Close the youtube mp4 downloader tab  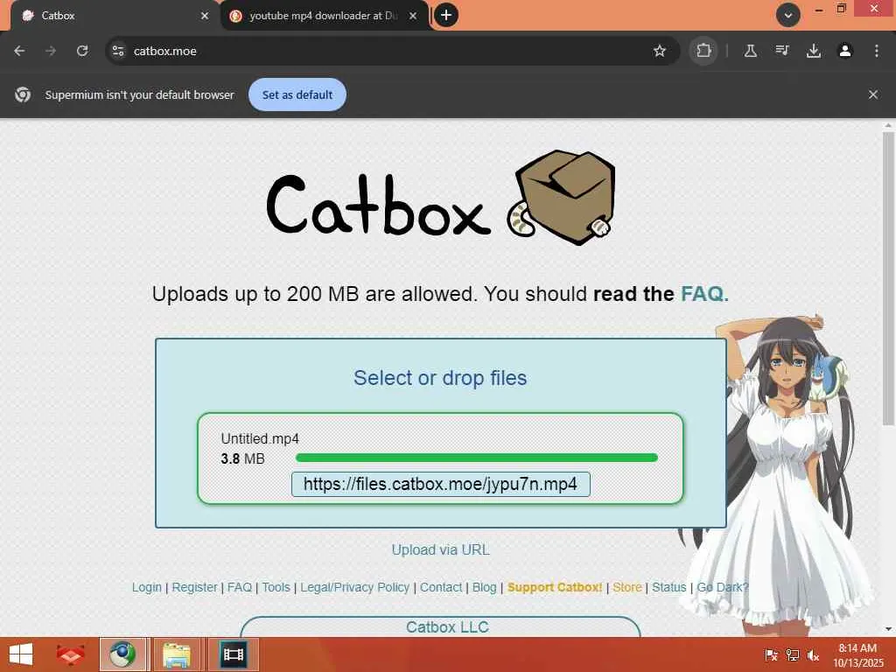pyautogui.click(x=413, y=16)
